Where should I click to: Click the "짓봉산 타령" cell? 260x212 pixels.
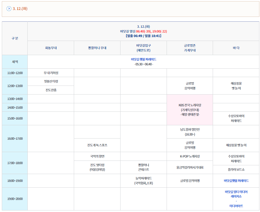tap(51, 81)
